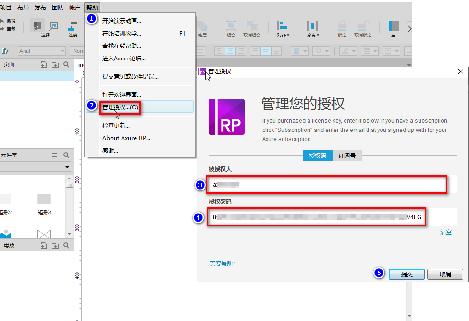
Task: Choose 管理授权 from the Help menu
Action: pos(120,107)
